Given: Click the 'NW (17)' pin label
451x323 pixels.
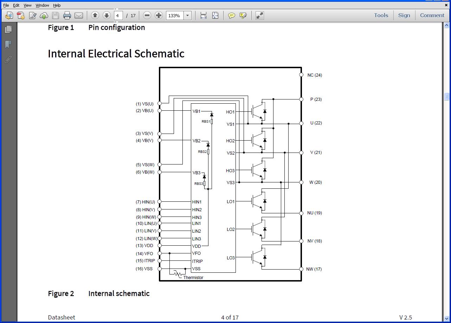Looking at the screenshot, I should [314, 269].
